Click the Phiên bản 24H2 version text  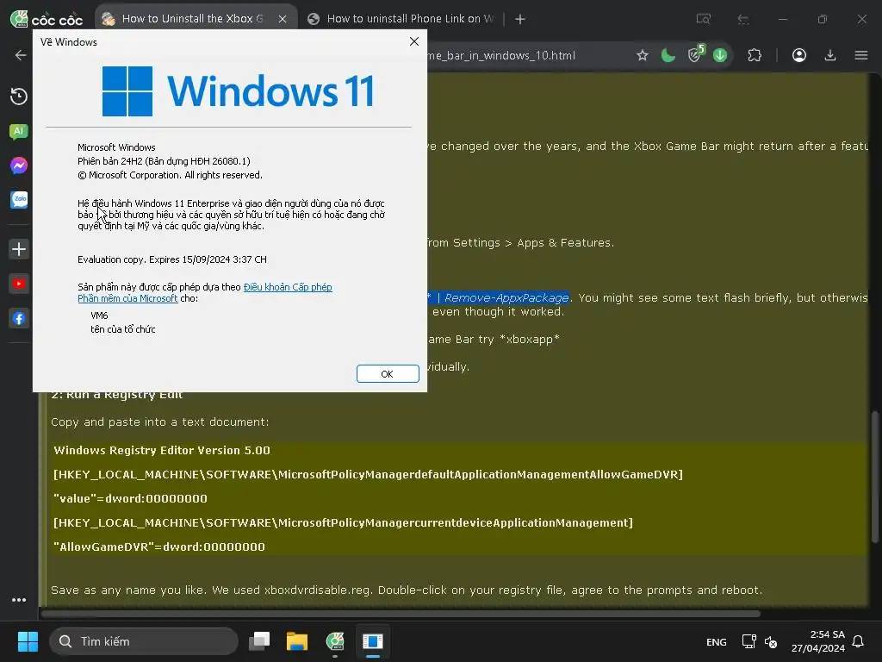164,161
